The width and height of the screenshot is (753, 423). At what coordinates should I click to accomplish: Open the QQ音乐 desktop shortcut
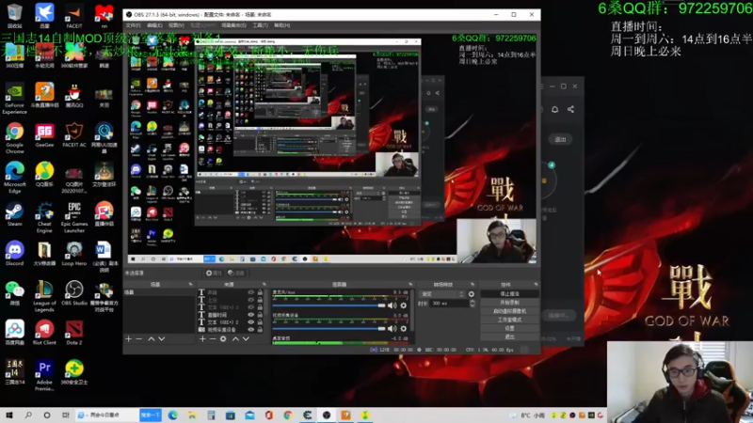point(44,175)
